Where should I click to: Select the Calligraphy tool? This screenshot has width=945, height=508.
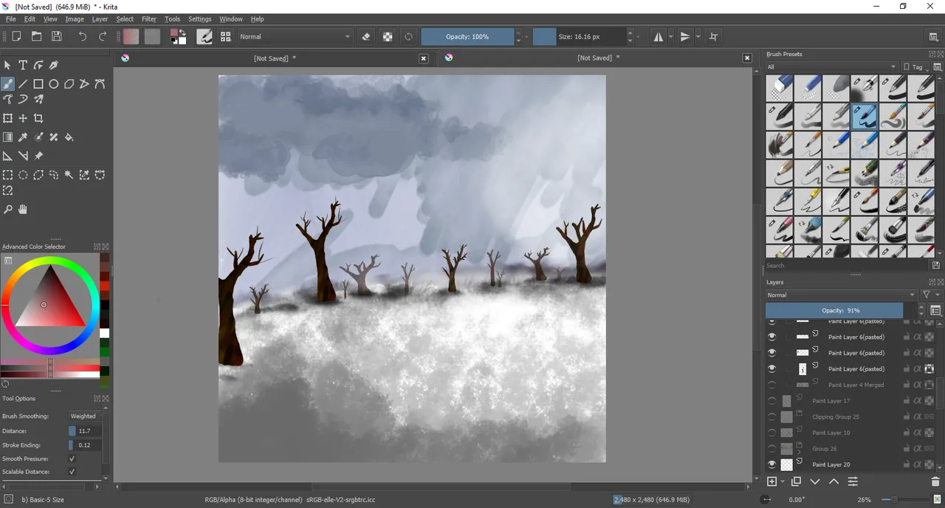tap(54, 65)
